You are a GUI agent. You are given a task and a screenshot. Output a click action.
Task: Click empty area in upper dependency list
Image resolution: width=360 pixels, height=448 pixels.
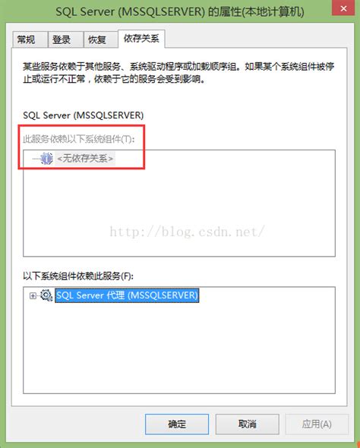[178, 211]
